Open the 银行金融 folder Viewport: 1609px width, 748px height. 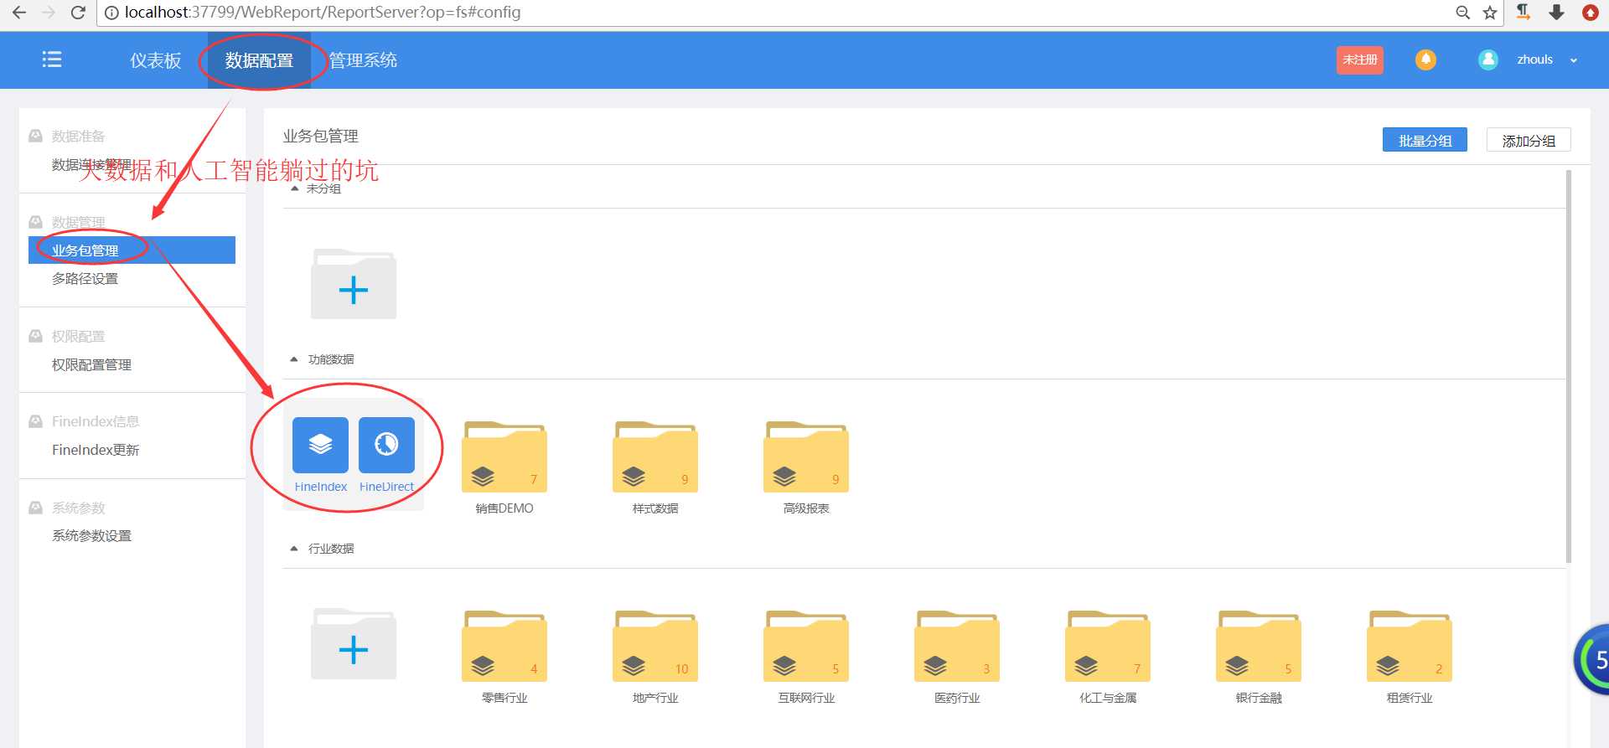pos(1259,646)
